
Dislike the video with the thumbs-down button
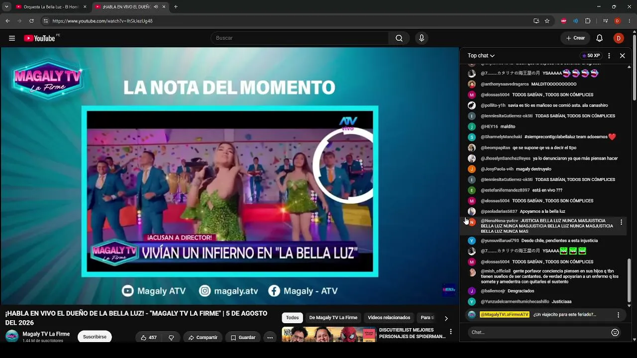pyautogui.click(x=171, y=338)
